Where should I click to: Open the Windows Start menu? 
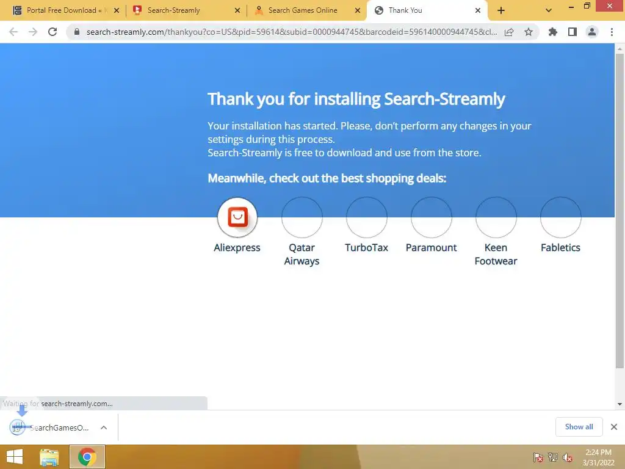[x=15, y=457]
